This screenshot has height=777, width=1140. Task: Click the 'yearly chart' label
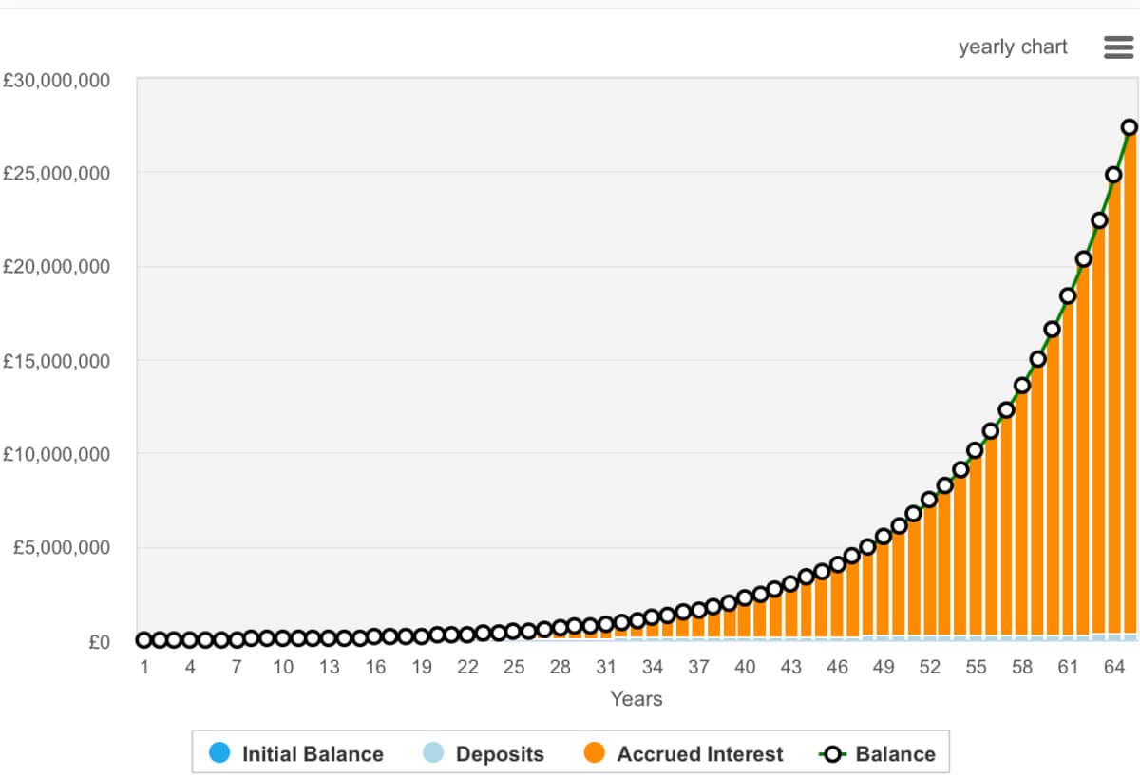[1013, 47]
